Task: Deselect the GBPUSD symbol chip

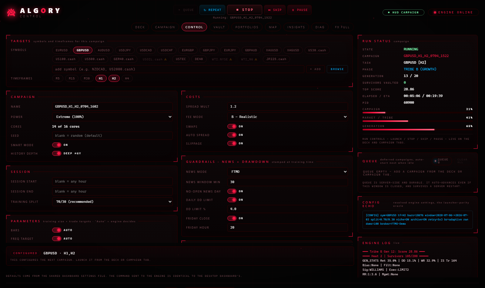Action: click(83, 50)
